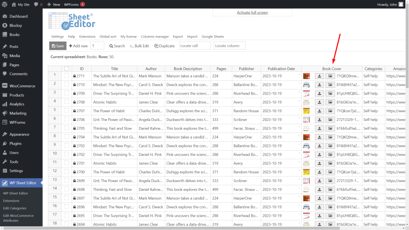Click upload icon for Mindset row 2
Screen dimensions: 409x230
tap(320, 85)
